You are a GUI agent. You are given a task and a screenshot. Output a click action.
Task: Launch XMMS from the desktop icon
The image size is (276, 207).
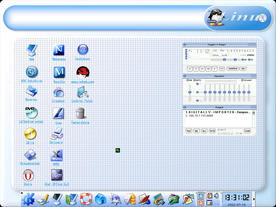pos(57,155)
